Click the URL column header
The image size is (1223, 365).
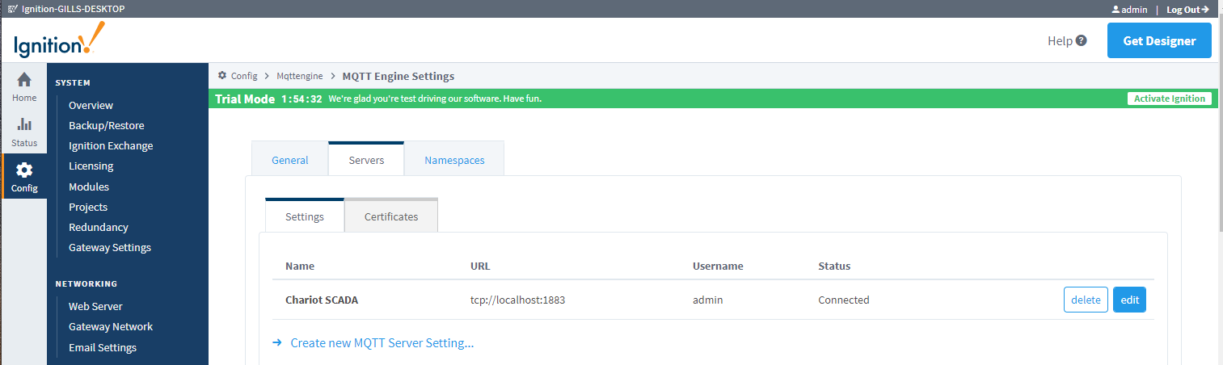pos(480,266)
